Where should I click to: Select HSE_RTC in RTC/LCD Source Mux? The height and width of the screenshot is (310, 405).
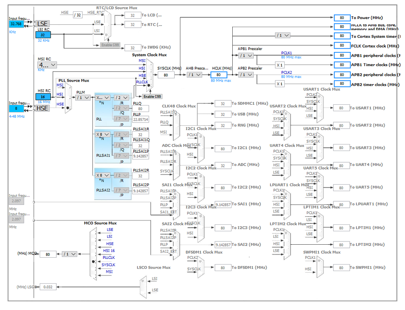pos(96,13)
